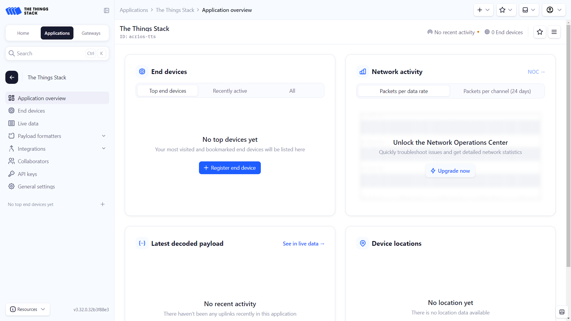The width and height of the screenshot is (571, 321).
Task: Click Register end device button
Action: click(230, 168)
